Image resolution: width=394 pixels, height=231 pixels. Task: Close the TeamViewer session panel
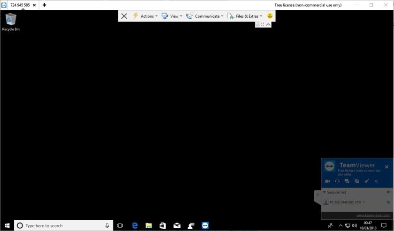click(386, 167)
